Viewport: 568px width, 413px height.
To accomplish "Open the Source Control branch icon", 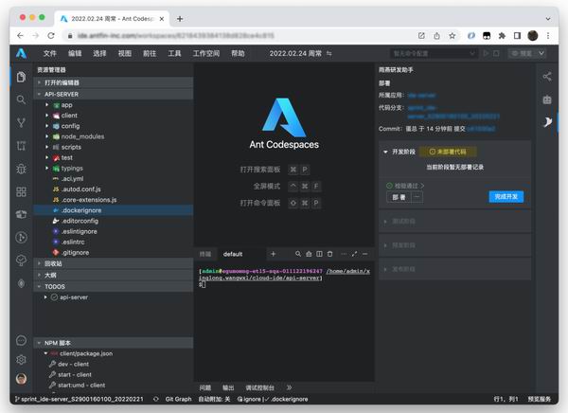I will [21, 123].
